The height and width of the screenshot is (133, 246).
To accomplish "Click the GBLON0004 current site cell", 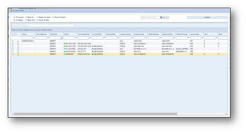I will click(98, 54).
